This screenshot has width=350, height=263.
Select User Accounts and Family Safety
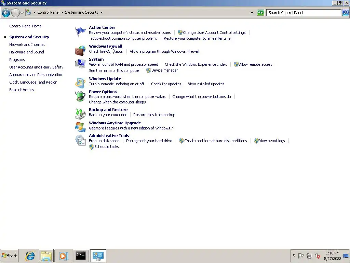pyautogui.click(x=36, y=67)
